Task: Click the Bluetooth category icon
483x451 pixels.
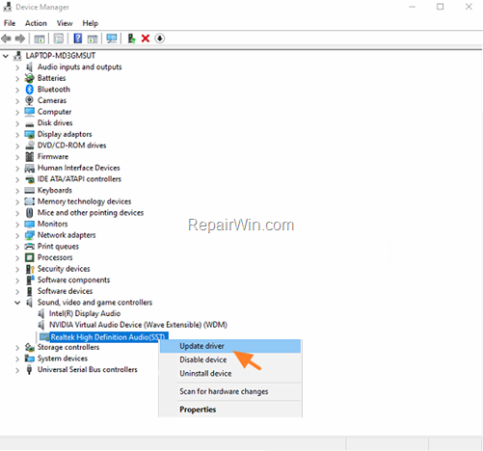Action: pos(30,90)
